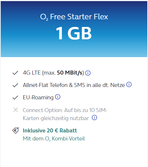This screenshot has height=167, width=148.
Task: Click the Inklusive 20 € Rabatt text
Action: click(50, 131)
